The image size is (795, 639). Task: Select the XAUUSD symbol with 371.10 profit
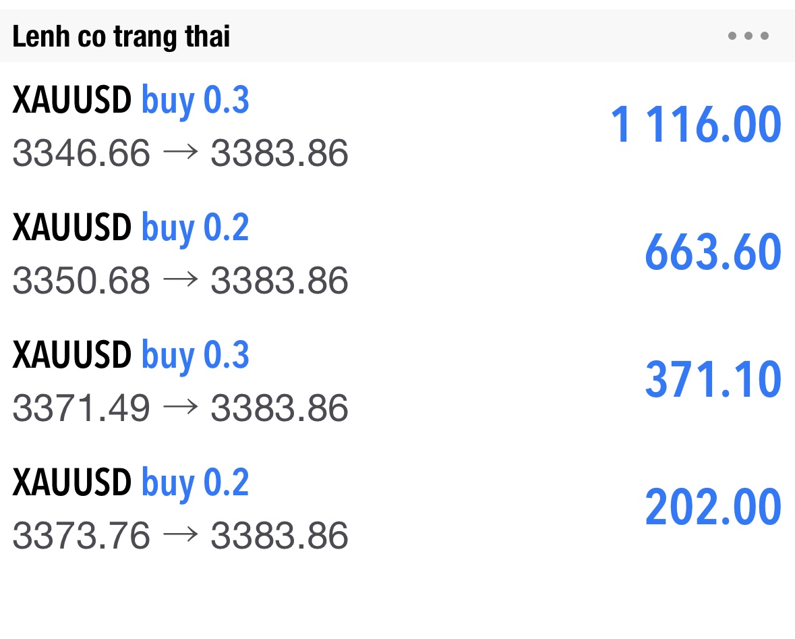[71, 356]
